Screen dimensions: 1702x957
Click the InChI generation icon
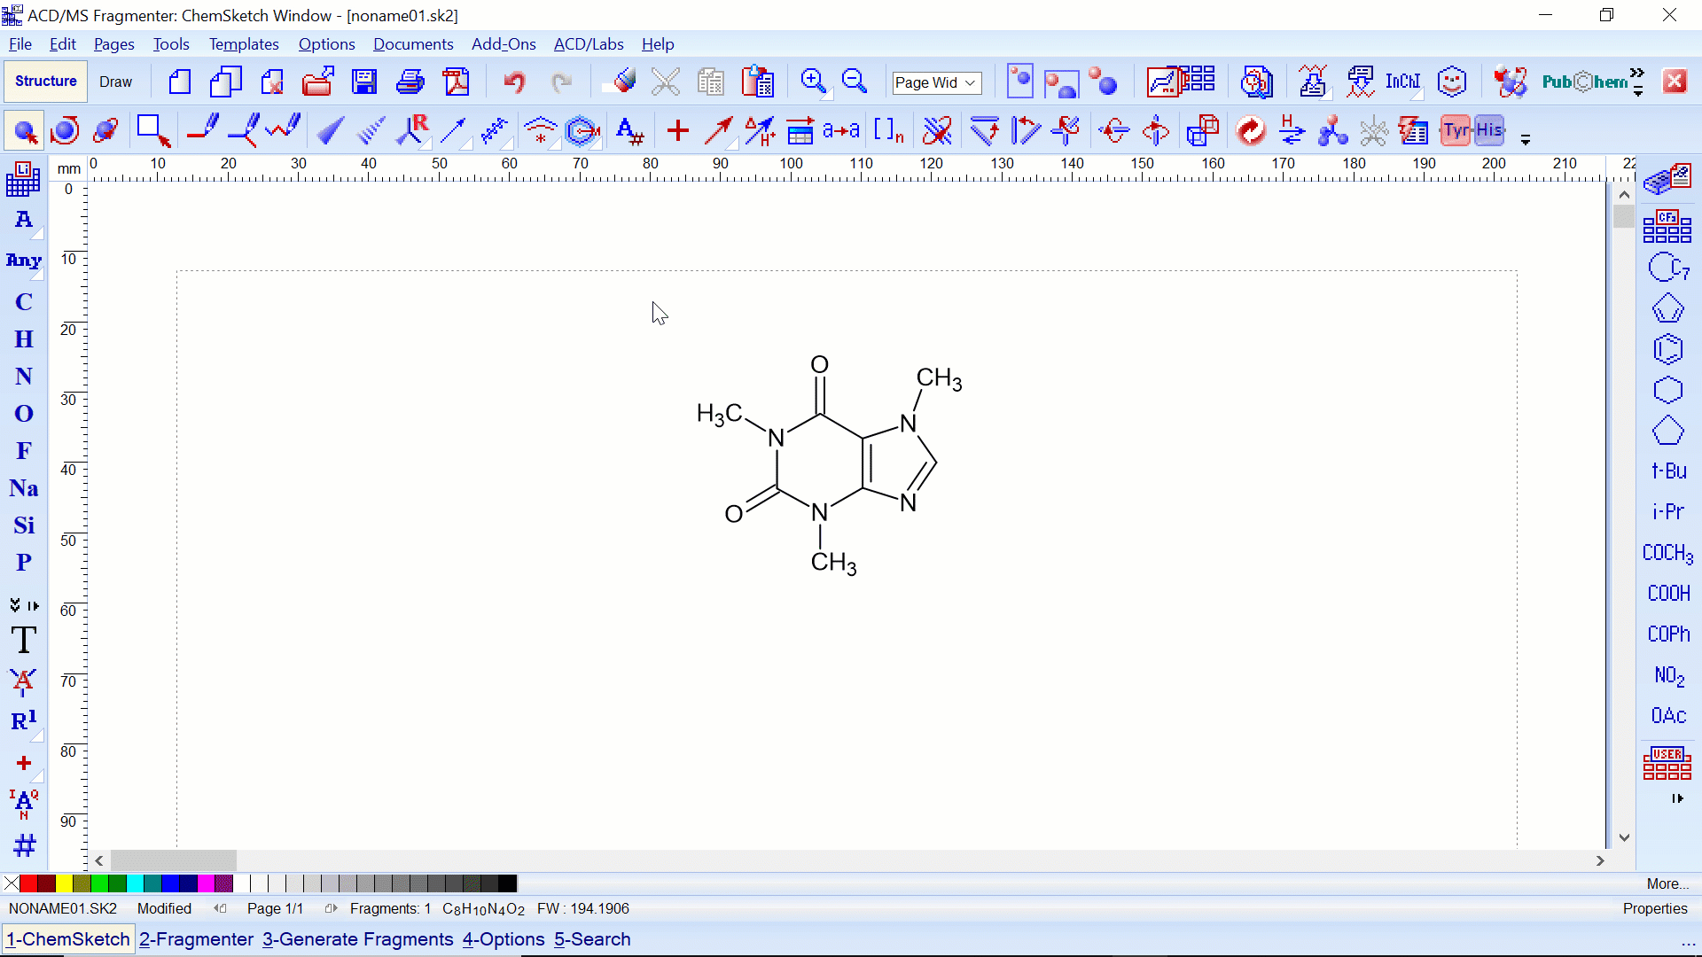[1403, 82]
